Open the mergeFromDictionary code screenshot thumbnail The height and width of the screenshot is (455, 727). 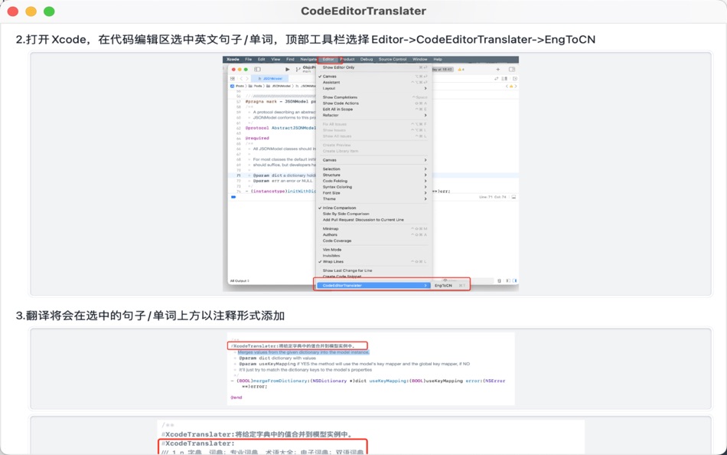(371, 368)
